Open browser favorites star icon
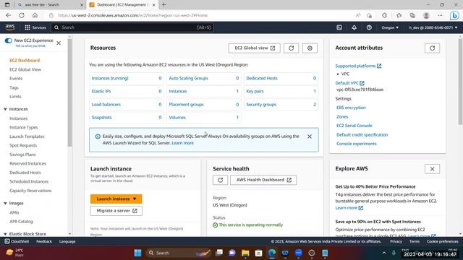The height and width of the screenshot is (260, 463). point(399,15)
